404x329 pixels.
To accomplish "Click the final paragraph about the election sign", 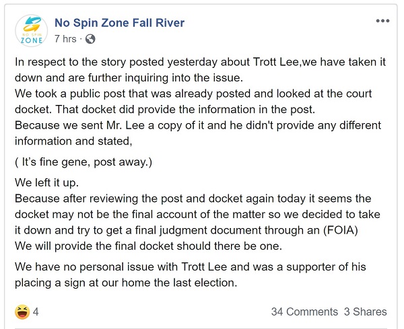I will click(191, 275).
